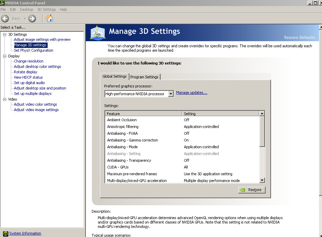Select Multi-display/mixed-GPU acceleration row
Screen dimensions: 322x237
(182, 181)
